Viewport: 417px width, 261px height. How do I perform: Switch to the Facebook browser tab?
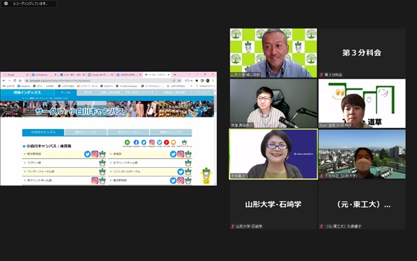point(43,75)
